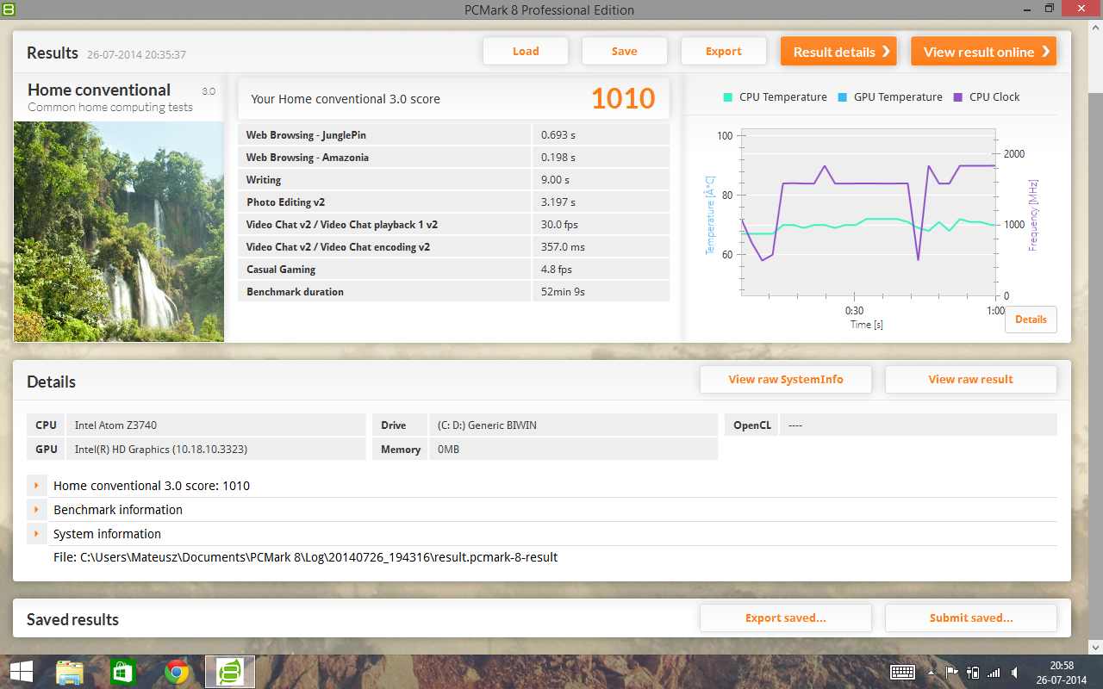Select the Photo Editing v2 row
The width and height of the screenshot is (1103, 689).
coord(453,202)
